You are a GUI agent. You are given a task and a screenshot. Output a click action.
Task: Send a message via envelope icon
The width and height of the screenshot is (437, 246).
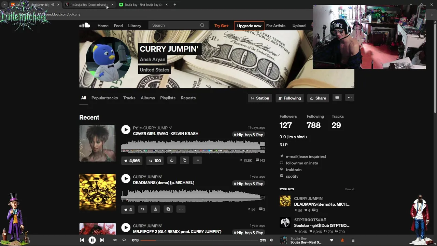(337, 98)
